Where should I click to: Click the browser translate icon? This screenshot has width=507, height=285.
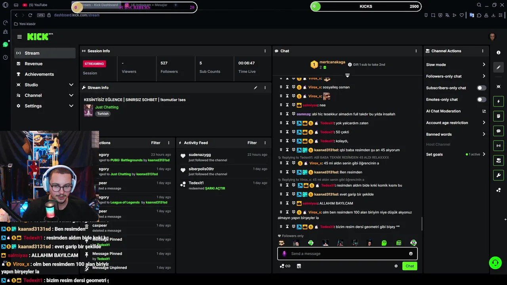[x=447, y=15]
